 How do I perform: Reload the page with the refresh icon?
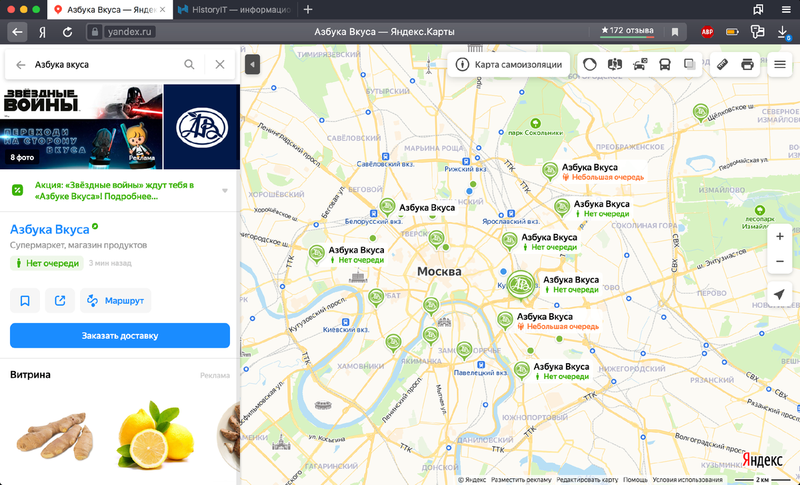click(x=67, y=31)
